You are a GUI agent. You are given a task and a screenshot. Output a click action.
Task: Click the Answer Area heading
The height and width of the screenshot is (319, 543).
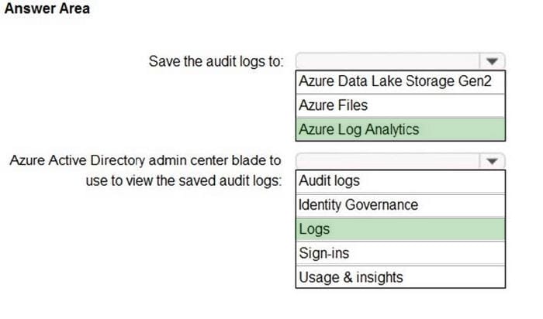47,9
